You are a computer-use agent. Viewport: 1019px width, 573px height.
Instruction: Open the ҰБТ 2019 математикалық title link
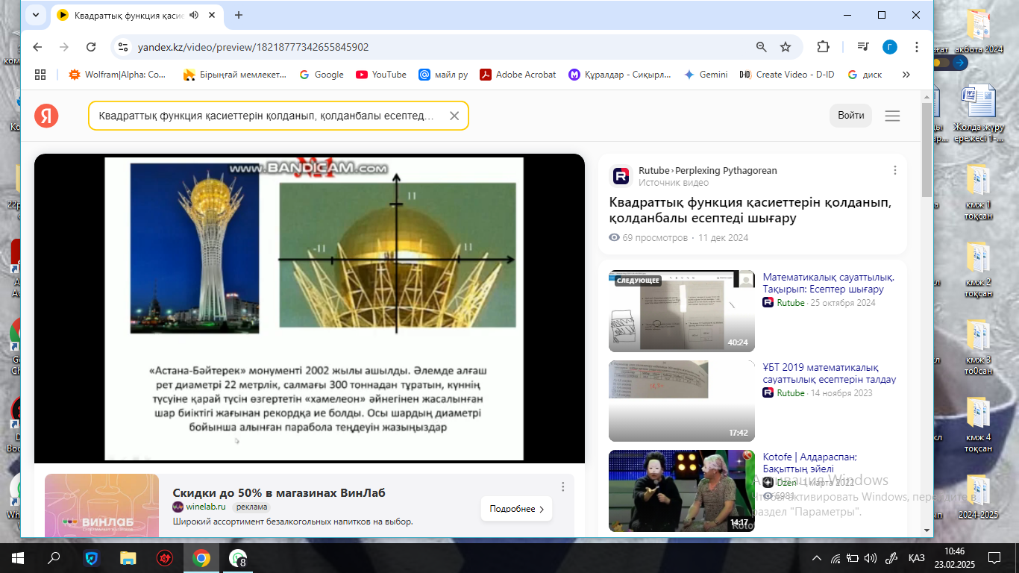(829, 373)
